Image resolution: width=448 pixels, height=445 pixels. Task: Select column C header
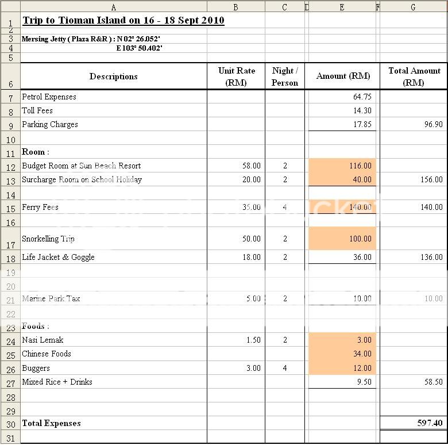(284, 7)
